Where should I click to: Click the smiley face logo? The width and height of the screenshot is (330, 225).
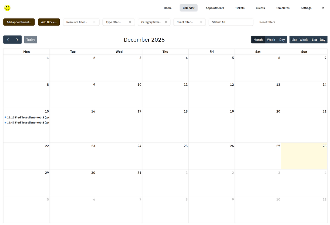pyautogui.click(x=7, y=8)
